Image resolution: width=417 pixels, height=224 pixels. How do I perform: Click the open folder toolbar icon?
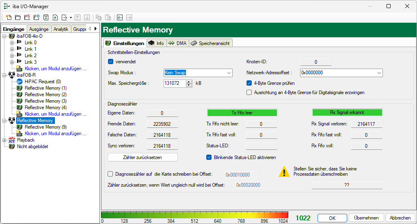tap(17, 17)
